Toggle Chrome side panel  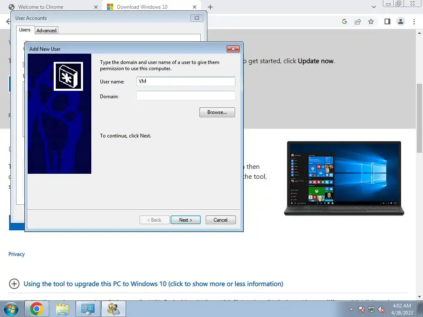coord(387,21)
